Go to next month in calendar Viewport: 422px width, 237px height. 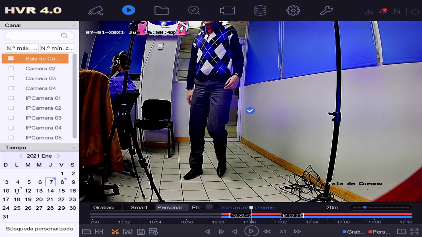tap(58, 156)
